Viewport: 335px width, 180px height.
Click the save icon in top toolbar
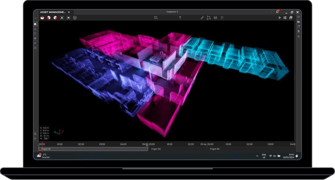215,18
